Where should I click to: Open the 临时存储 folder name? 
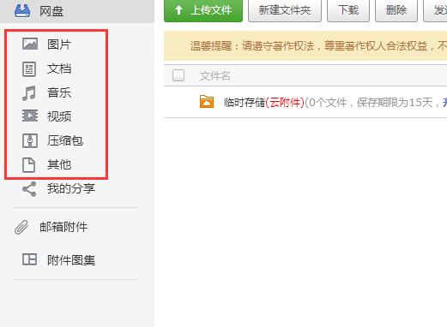[245, 103]
